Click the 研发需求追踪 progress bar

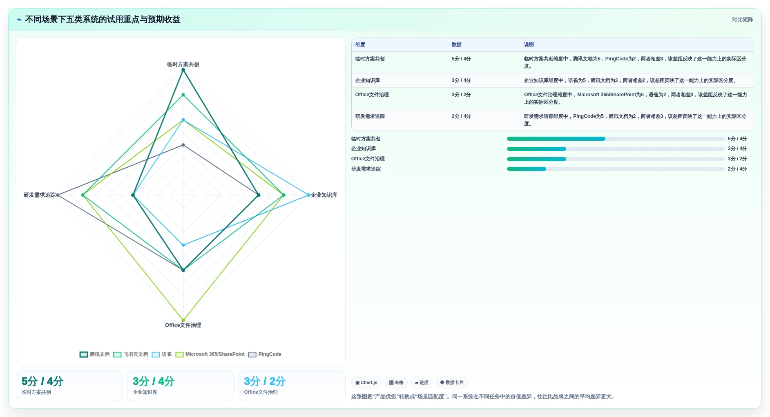point(616,169)
